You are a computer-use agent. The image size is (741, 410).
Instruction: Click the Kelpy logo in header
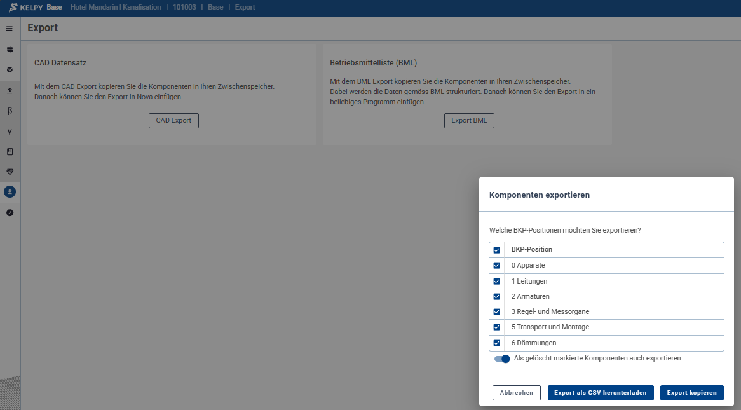point(26,8)
